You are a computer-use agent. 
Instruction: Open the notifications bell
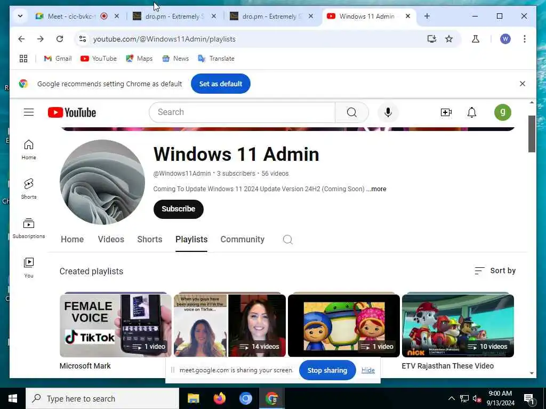tap(472, 112)
